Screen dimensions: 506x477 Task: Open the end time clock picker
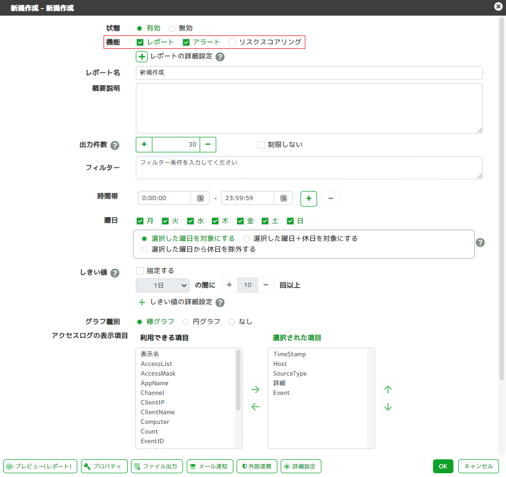pos(284,198)
